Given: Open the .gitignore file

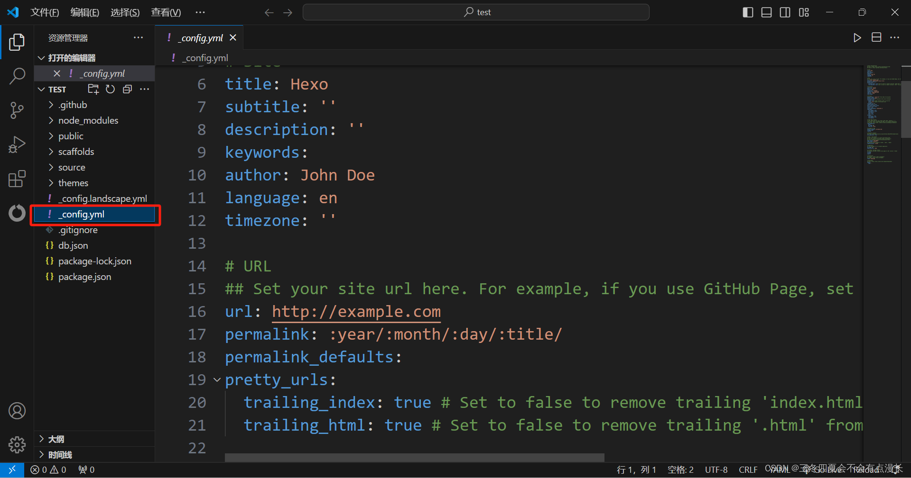Looking at the screenshot, I should pos(95,230).
